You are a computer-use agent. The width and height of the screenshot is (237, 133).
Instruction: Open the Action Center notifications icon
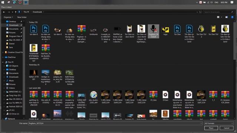coord(232,2)
